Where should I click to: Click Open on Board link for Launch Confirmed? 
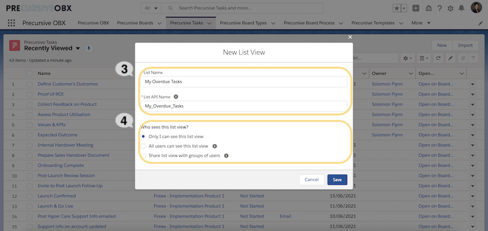[436, 196]
